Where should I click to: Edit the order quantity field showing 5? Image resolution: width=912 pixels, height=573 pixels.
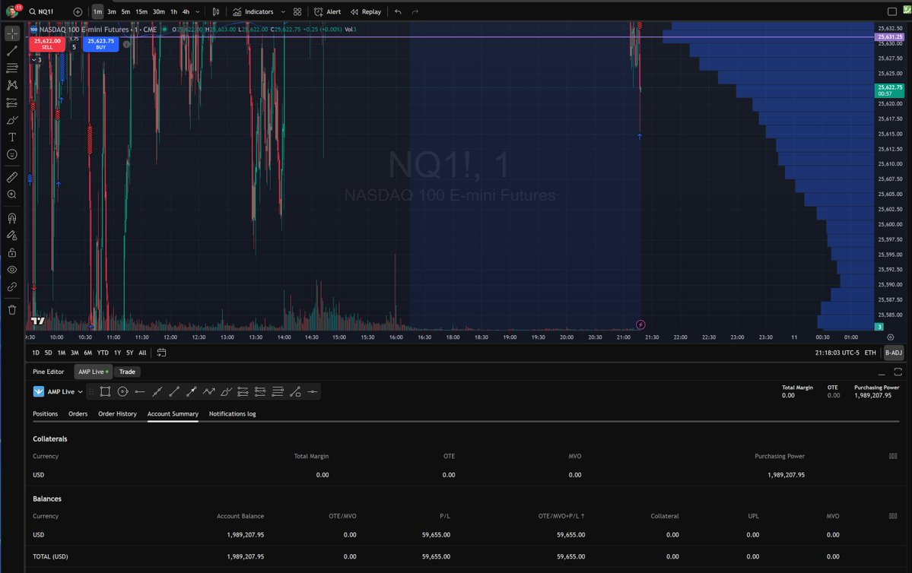pos(74,47)
